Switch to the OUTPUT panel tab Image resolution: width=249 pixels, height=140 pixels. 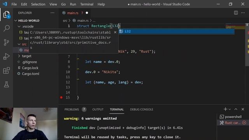click(x=98, y=109)
